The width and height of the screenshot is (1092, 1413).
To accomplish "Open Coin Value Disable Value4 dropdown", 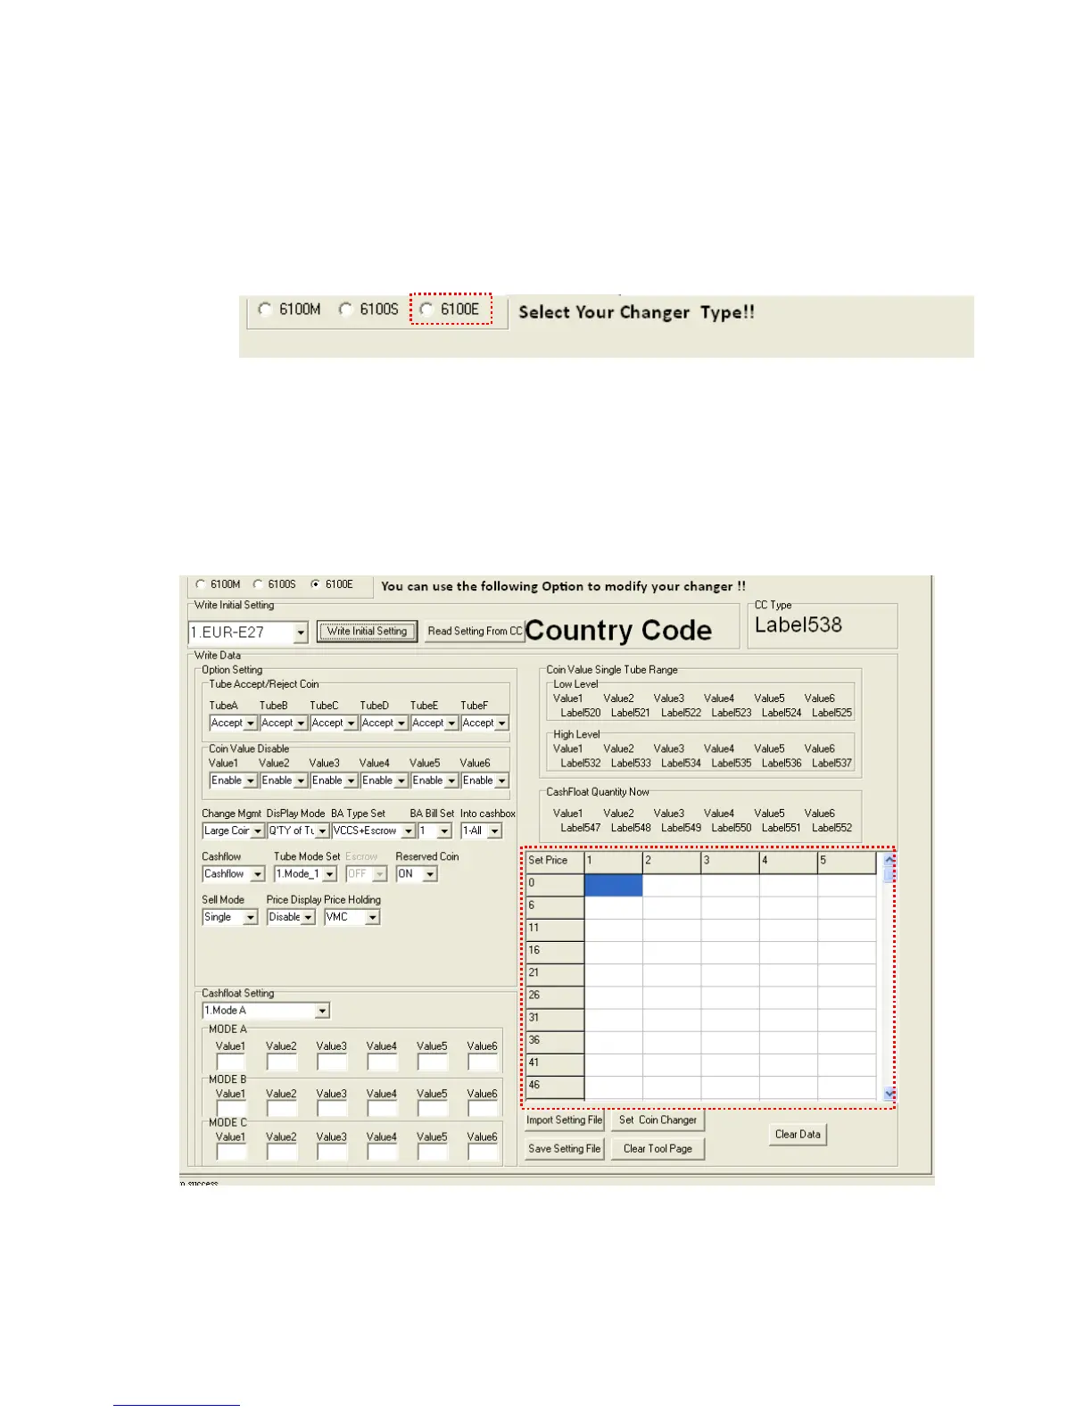I will (401, 781).
